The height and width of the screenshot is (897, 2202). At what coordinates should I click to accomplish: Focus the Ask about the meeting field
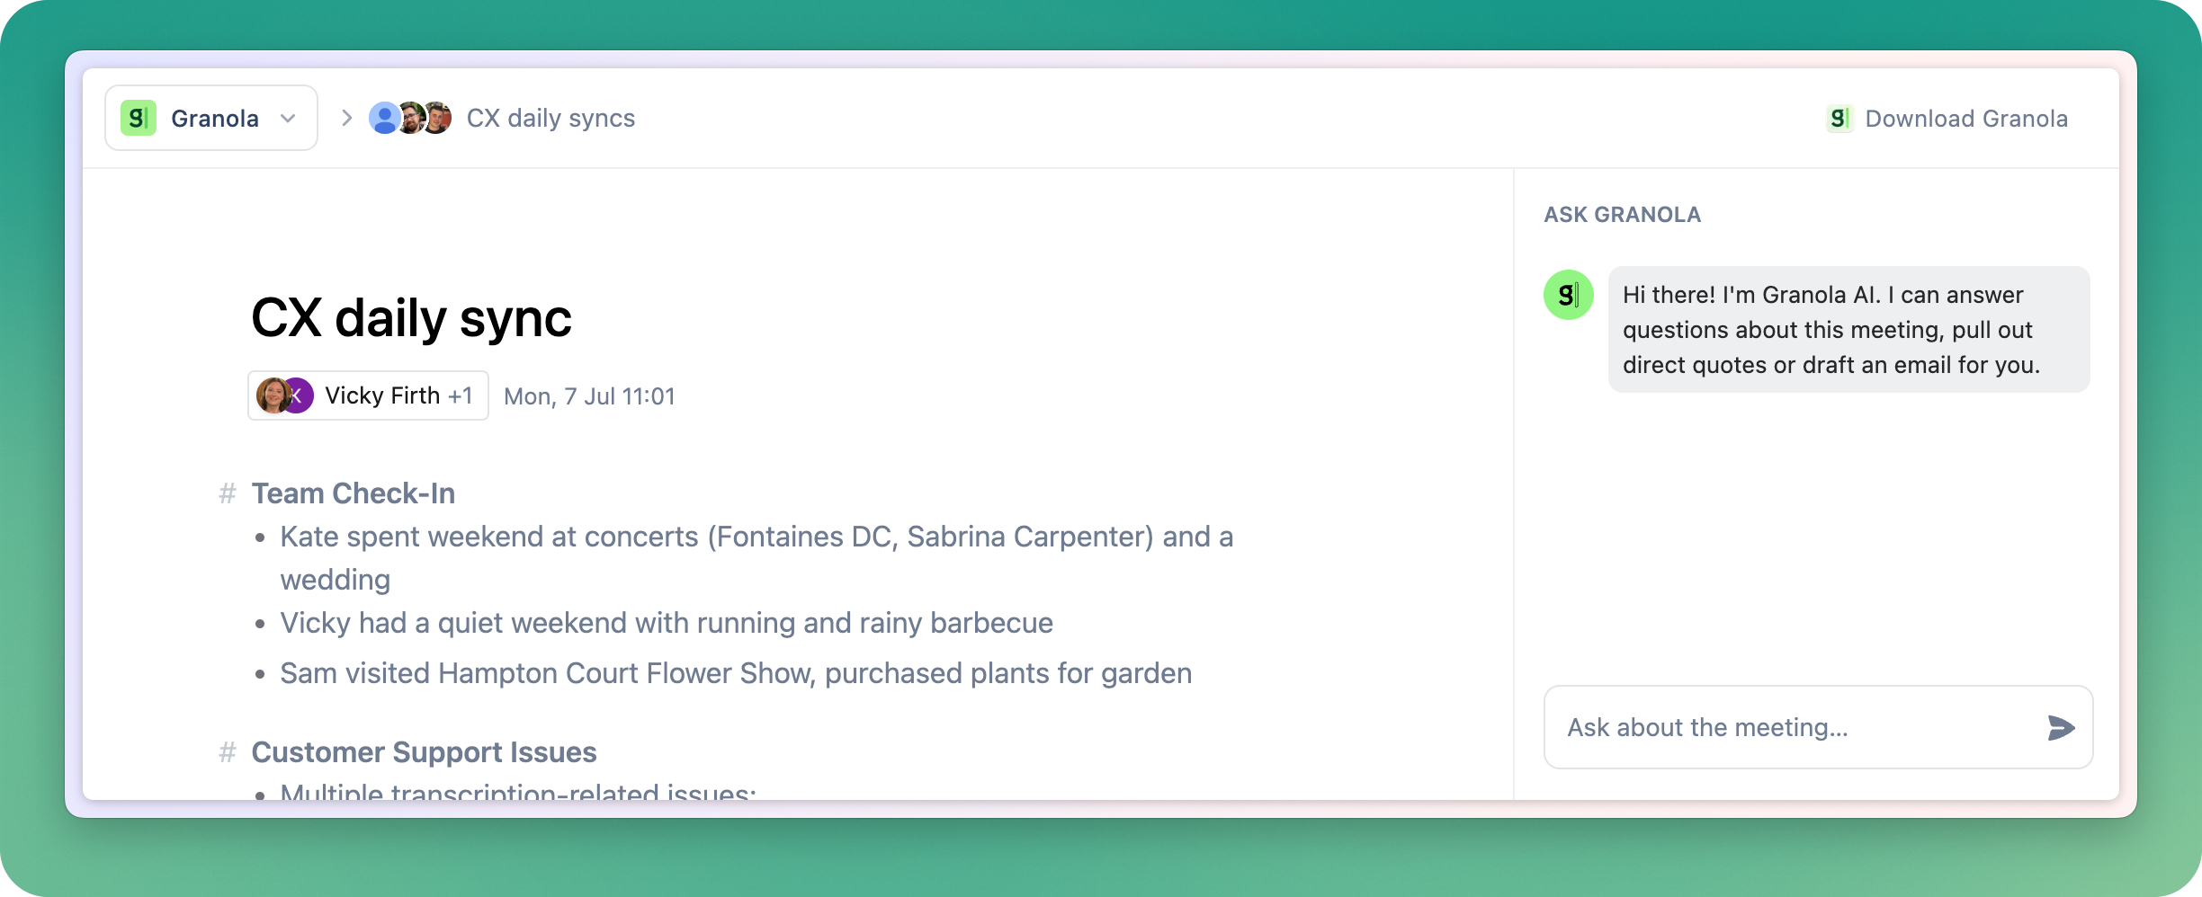1818,727
